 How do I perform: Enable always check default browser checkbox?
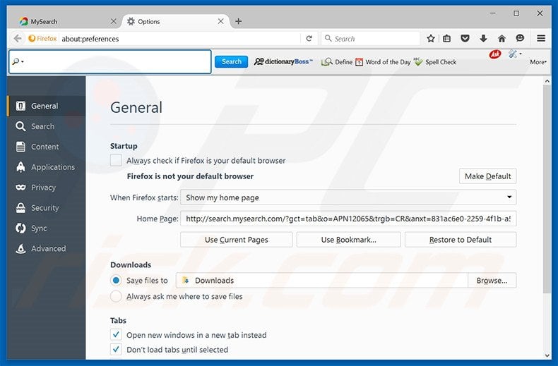(116, 160)
